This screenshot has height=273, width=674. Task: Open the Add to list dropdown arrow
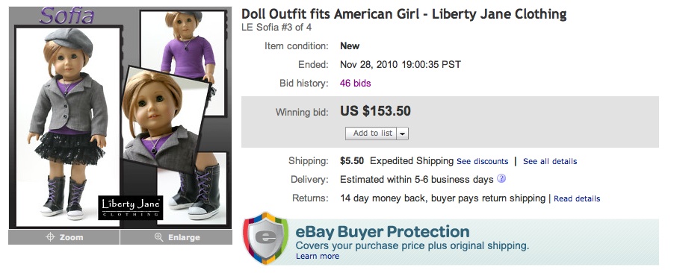pyautogui.click(x=402, y=134)
